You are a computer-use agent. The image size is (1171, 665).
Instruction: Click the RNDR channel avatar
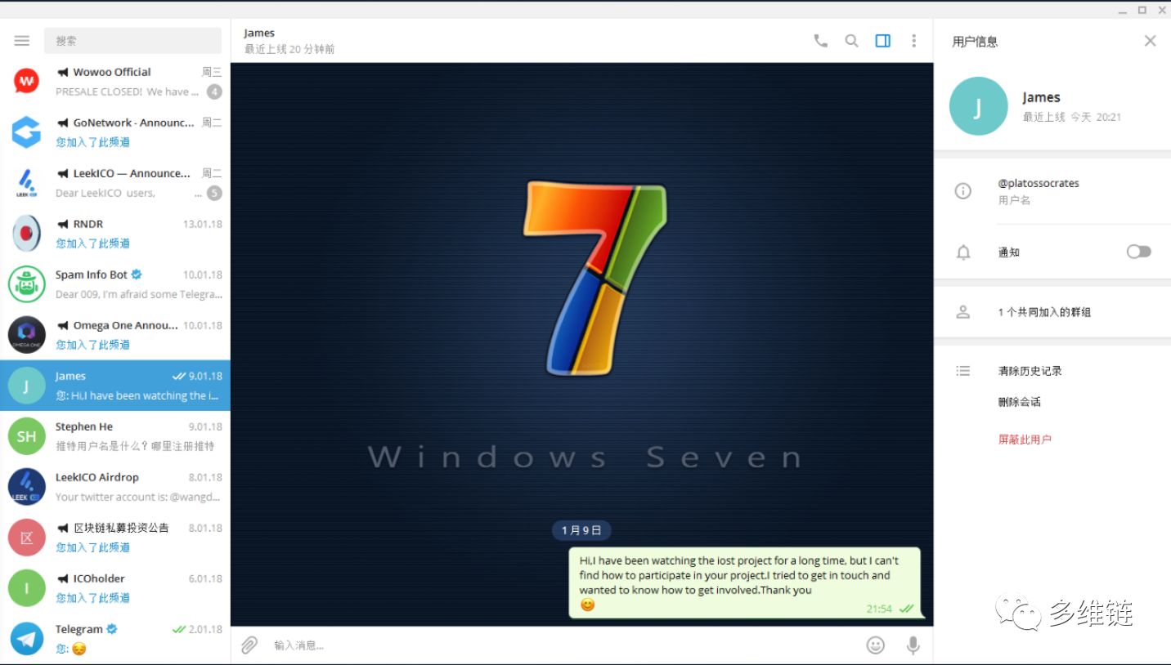pos(26,234)
